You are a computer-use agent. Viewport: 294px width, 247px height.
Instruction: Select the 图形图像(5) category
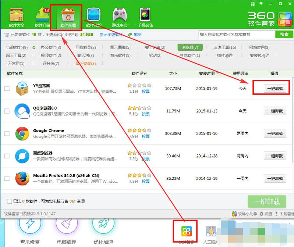[x=120, y=47]
